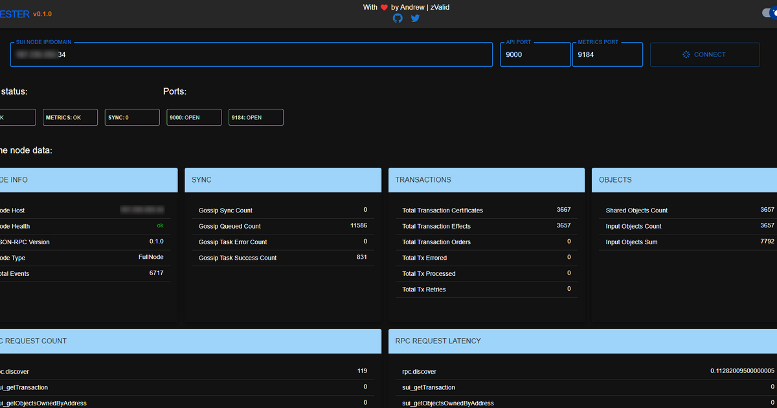Screen dimensions: 777x408
Task: Click "Total Transaction Certificates" label
Action: pyautogui.click(x=442, y=210)
